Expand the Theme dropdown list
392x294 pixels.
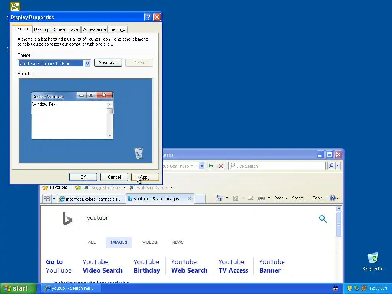87,63
